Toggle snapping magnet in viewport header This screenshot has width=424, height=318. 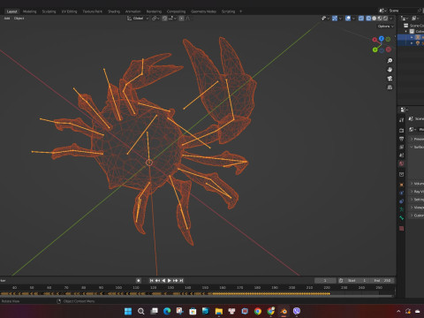point(165,19)
